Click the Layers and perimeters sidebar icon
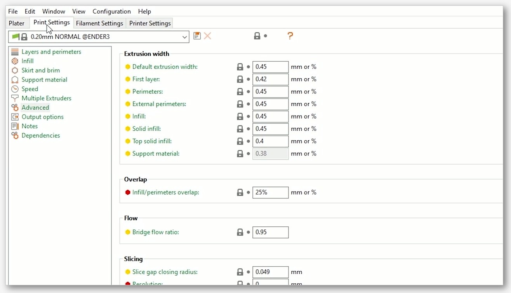The height and width of the screenshot is (293, 511). tap(15, 52)
